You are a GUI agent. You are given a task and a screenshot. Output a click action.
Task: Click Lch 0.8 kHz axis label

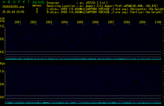pos(2,52)
